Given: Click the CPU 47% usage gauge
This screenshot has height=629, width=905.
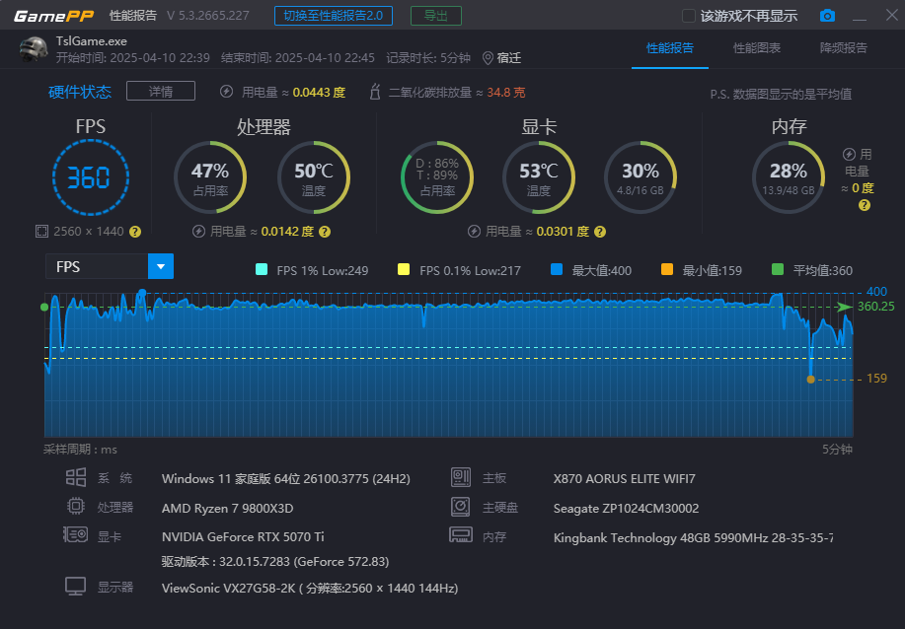Looking at the screenshot, I should point(210,177).
